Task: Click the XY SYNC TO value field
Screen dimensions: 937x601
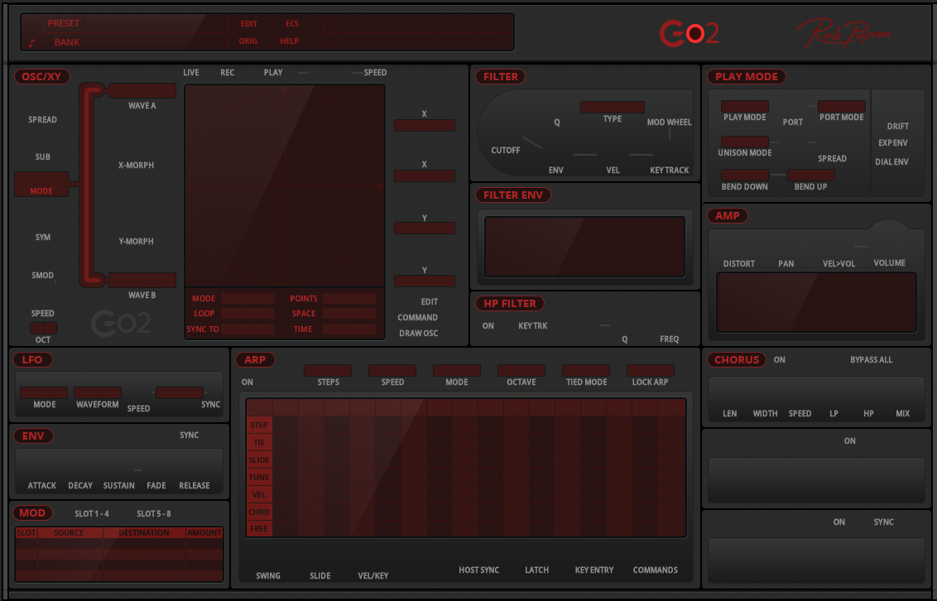Action: (247, 329)
